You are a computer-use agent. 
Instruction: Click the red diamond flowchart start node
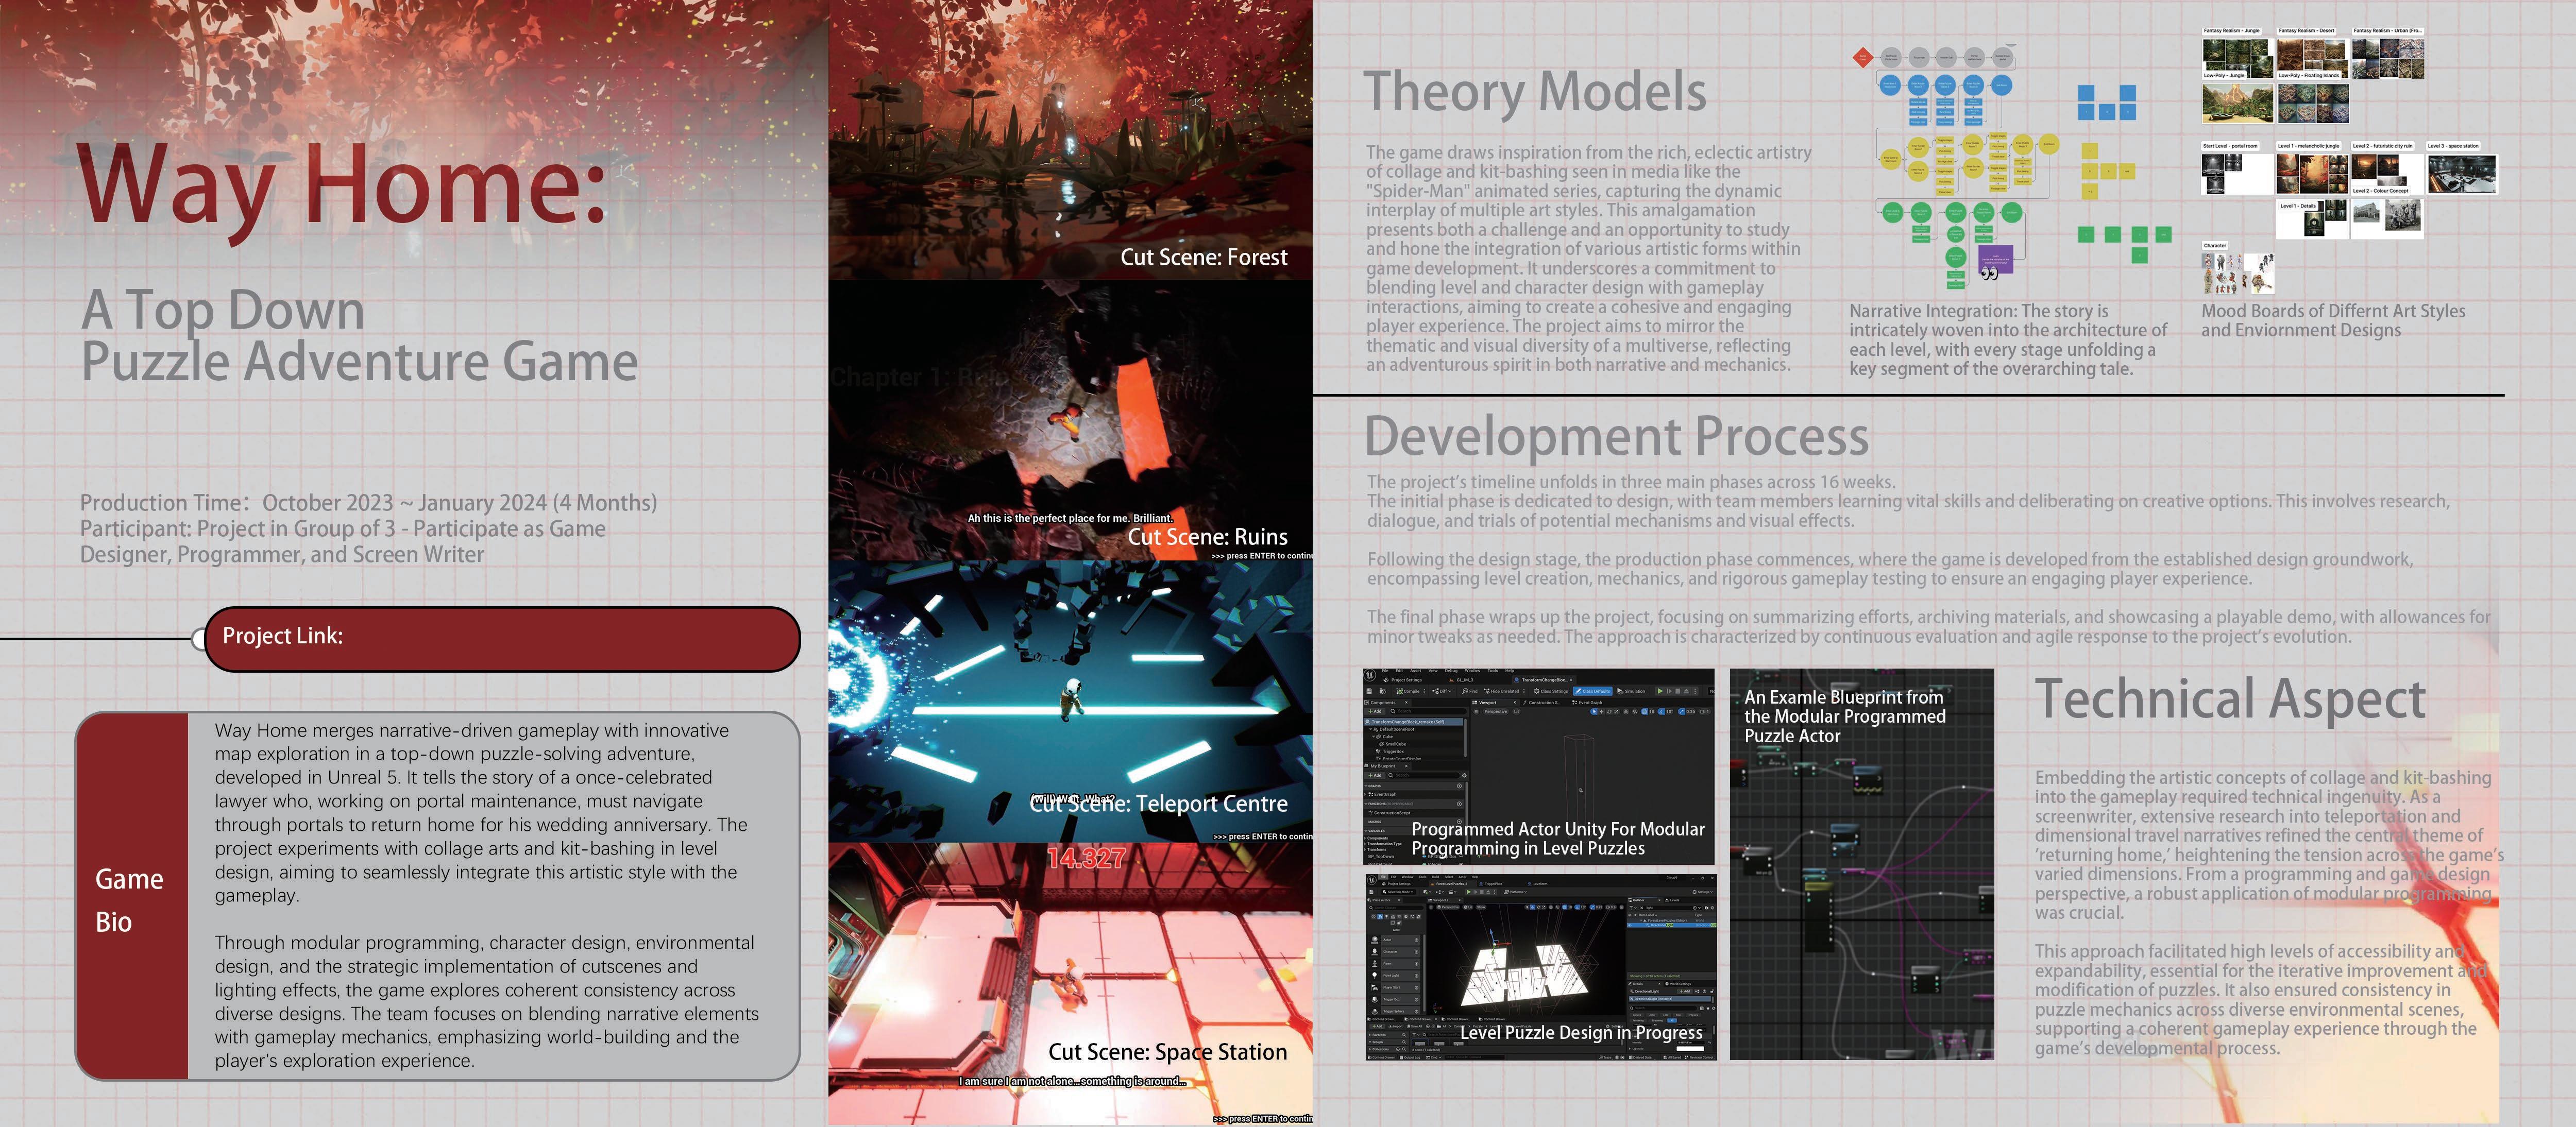point(1862,57)
